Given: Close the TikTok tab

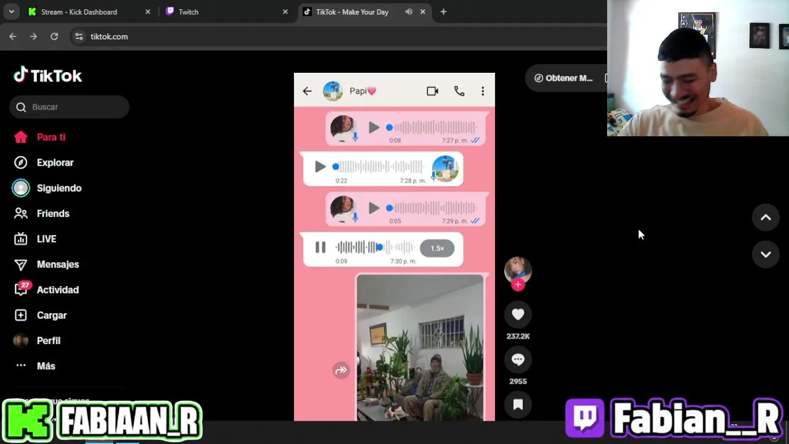Looking at the screenshot, I should click(422, 12).
